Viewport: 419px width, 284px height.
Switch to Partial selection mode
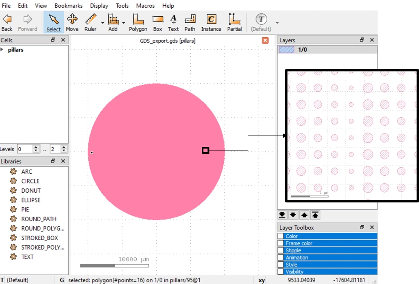pyautogui.click(x=234, y=22)
